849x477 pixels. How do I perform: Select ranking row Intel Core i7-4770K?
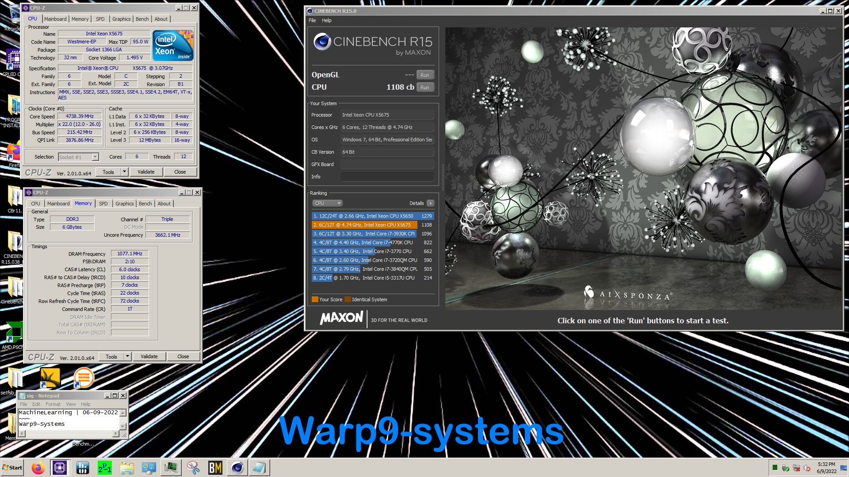point(373,242)
